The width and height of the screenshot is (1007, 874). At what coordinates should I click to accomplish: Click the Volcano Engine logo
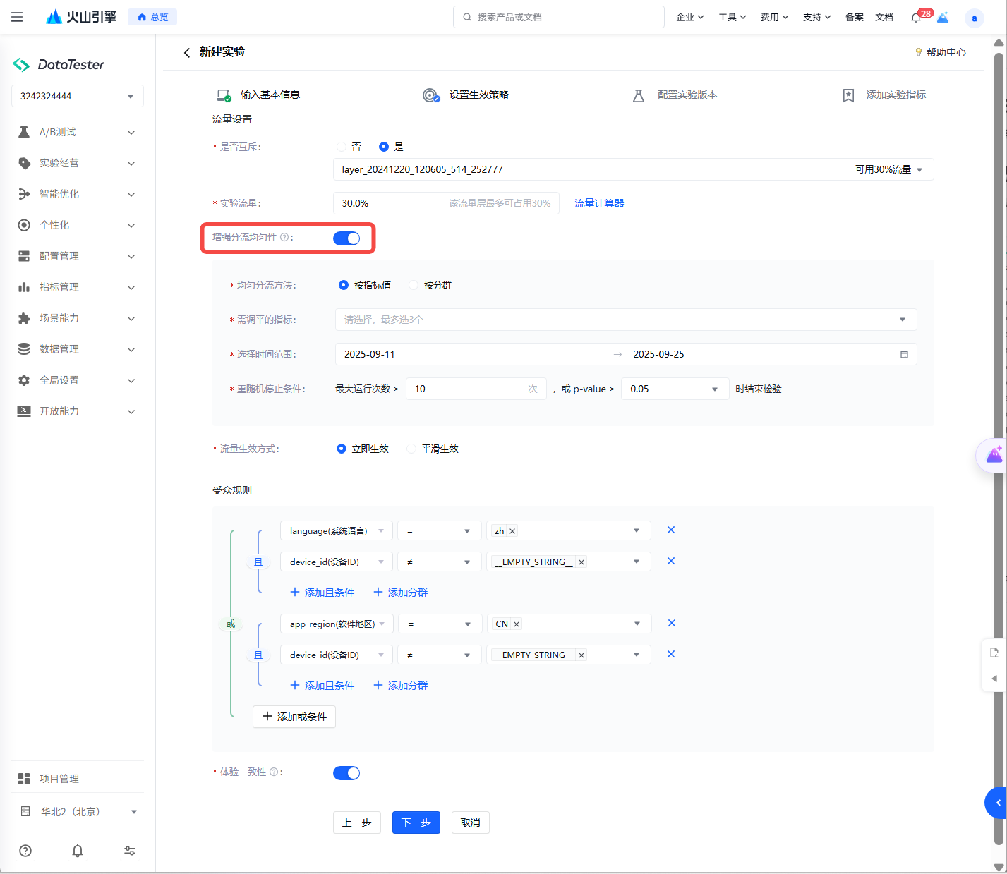pos(81,17)
